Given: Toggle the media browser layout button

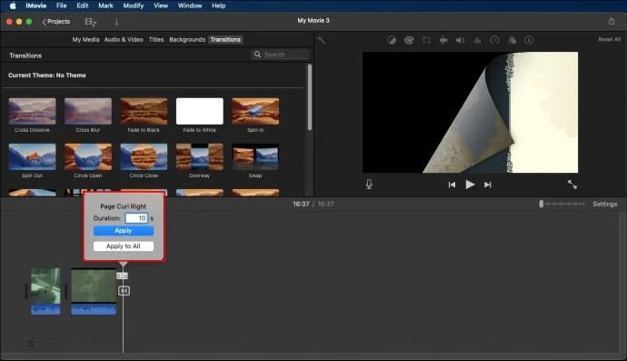Looking at the screenshot, I should [91, 22].
